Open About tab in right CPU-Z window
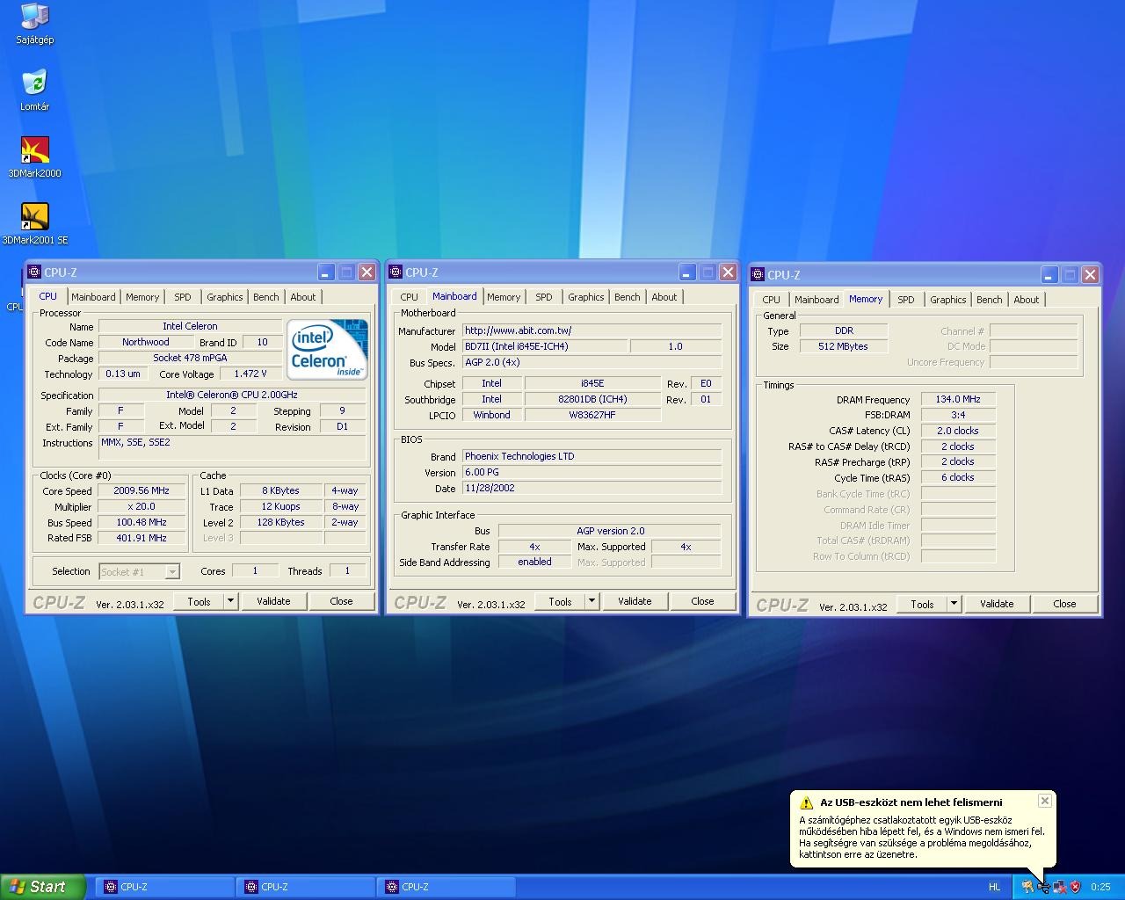This screenshot has height=900, width=1125. 1027,300
